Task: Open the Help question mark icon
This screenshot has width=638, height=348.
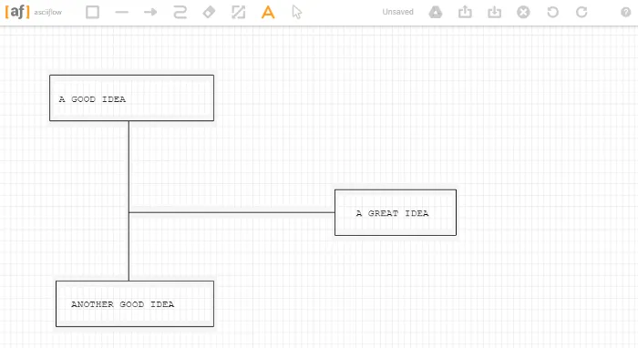Action: pyautogui.click(x=626, y=12)
